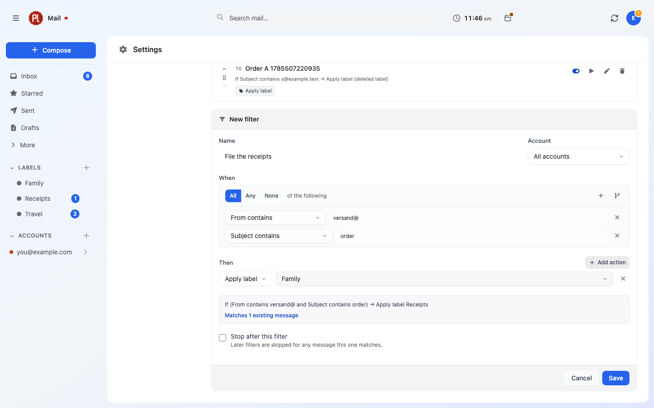
Task: Open the Subject contains field dropdown
Action: [279, 236]
